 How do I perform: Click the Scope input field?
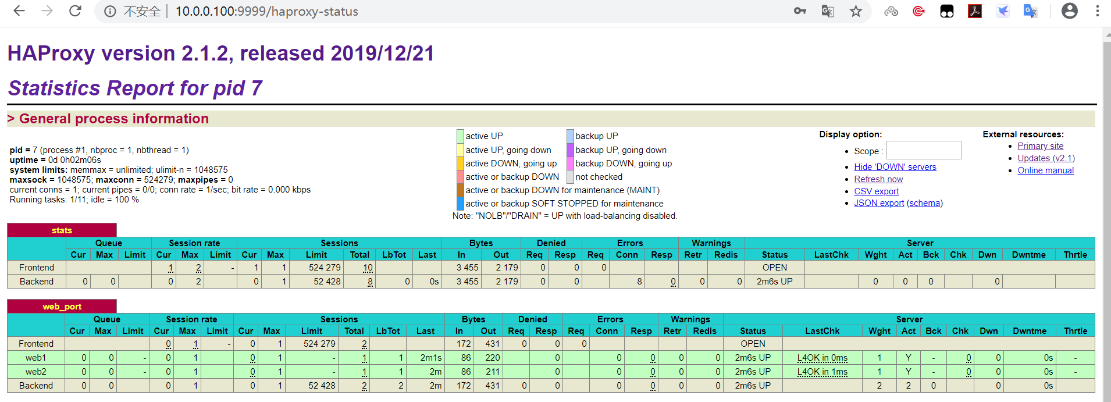pyautogui.click(x=924, y=150)
